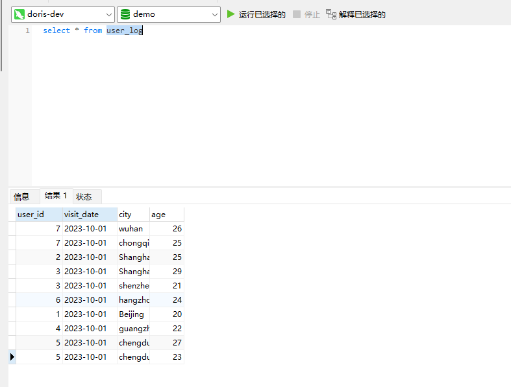Viewport: 511px width, 387px height.
Task: Select the age cell containing 29
Action: click(x=167, y=272)
